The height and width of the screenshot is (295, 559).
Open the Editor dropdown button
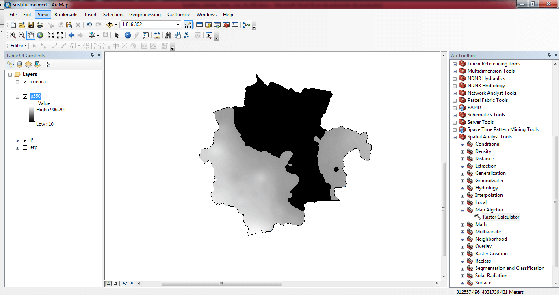click(19, 46)
